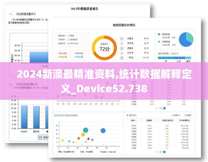Click the blue pie chart segment
Screen dimensions: 208x162
184,40
